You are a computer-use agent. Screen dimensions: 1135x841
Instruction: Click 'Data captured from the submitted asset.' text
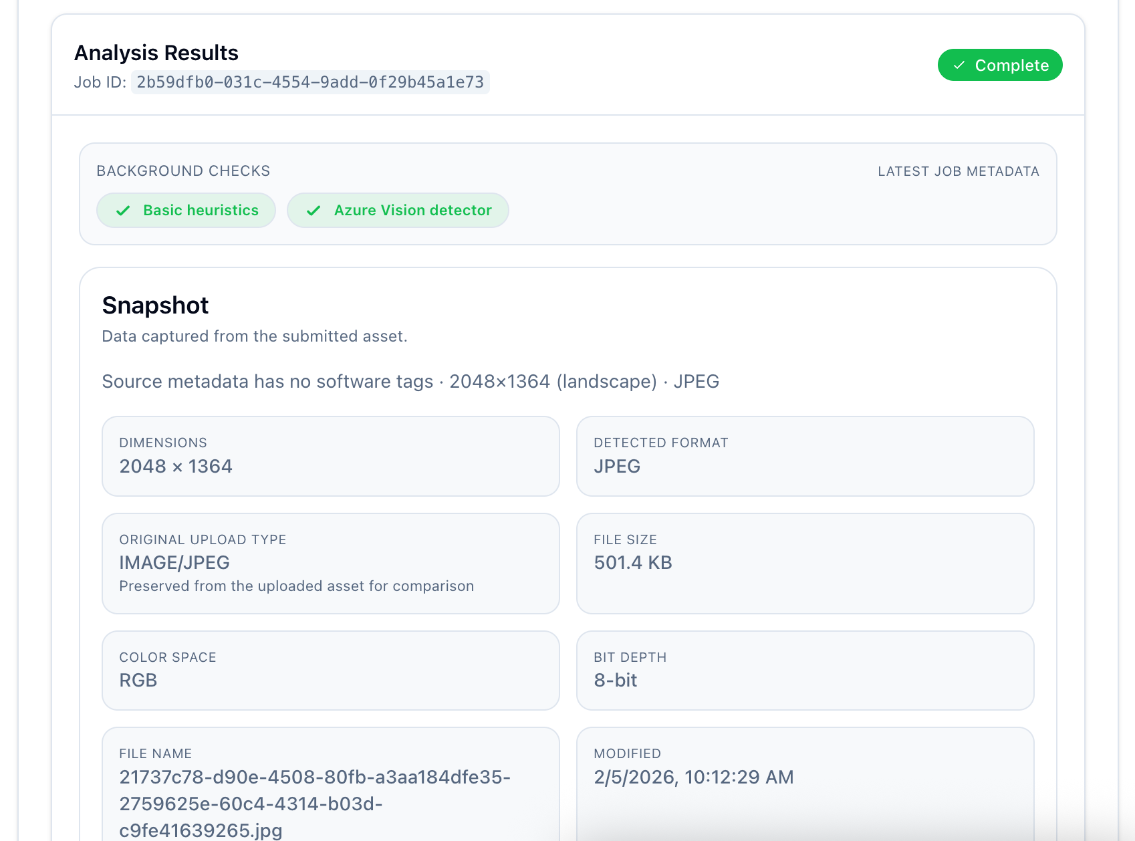click(x=255, y=336)
